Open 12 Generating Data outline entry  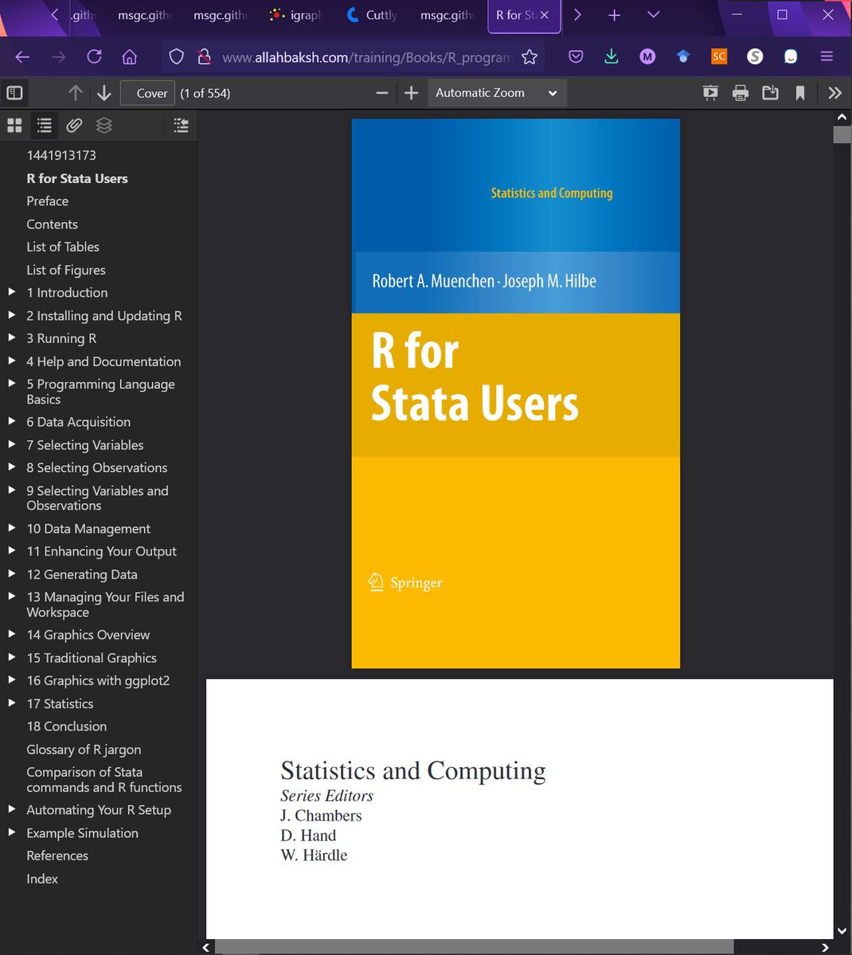click(82, 575)
